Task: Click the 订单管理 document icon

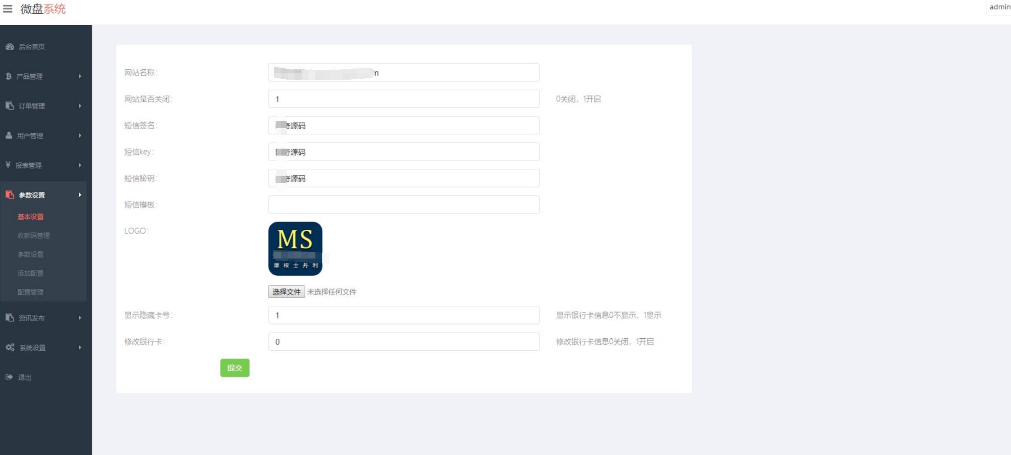Action: coord(9,106)
